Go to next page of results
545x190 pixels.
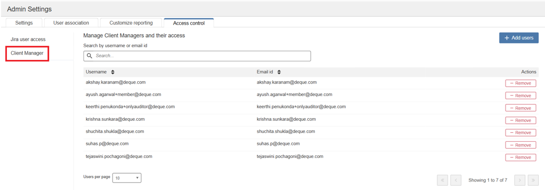click(520, 180)
